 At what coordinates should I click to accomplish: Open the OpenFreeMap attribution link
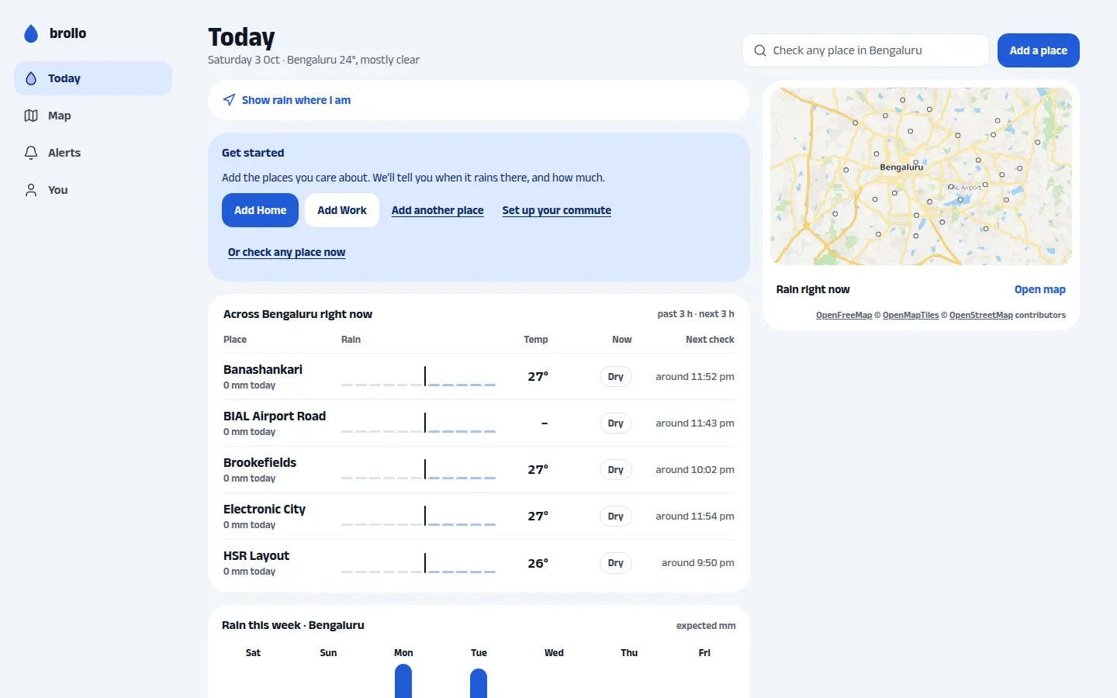(x=844, y=315)
